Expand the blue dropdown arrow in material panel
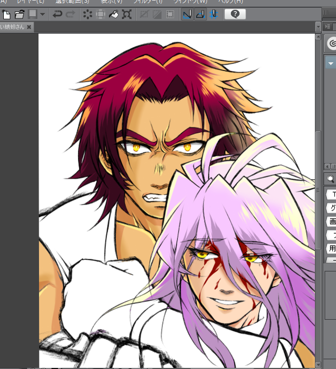336x369 pixels. pyautogui.click(x=331, y=63)
